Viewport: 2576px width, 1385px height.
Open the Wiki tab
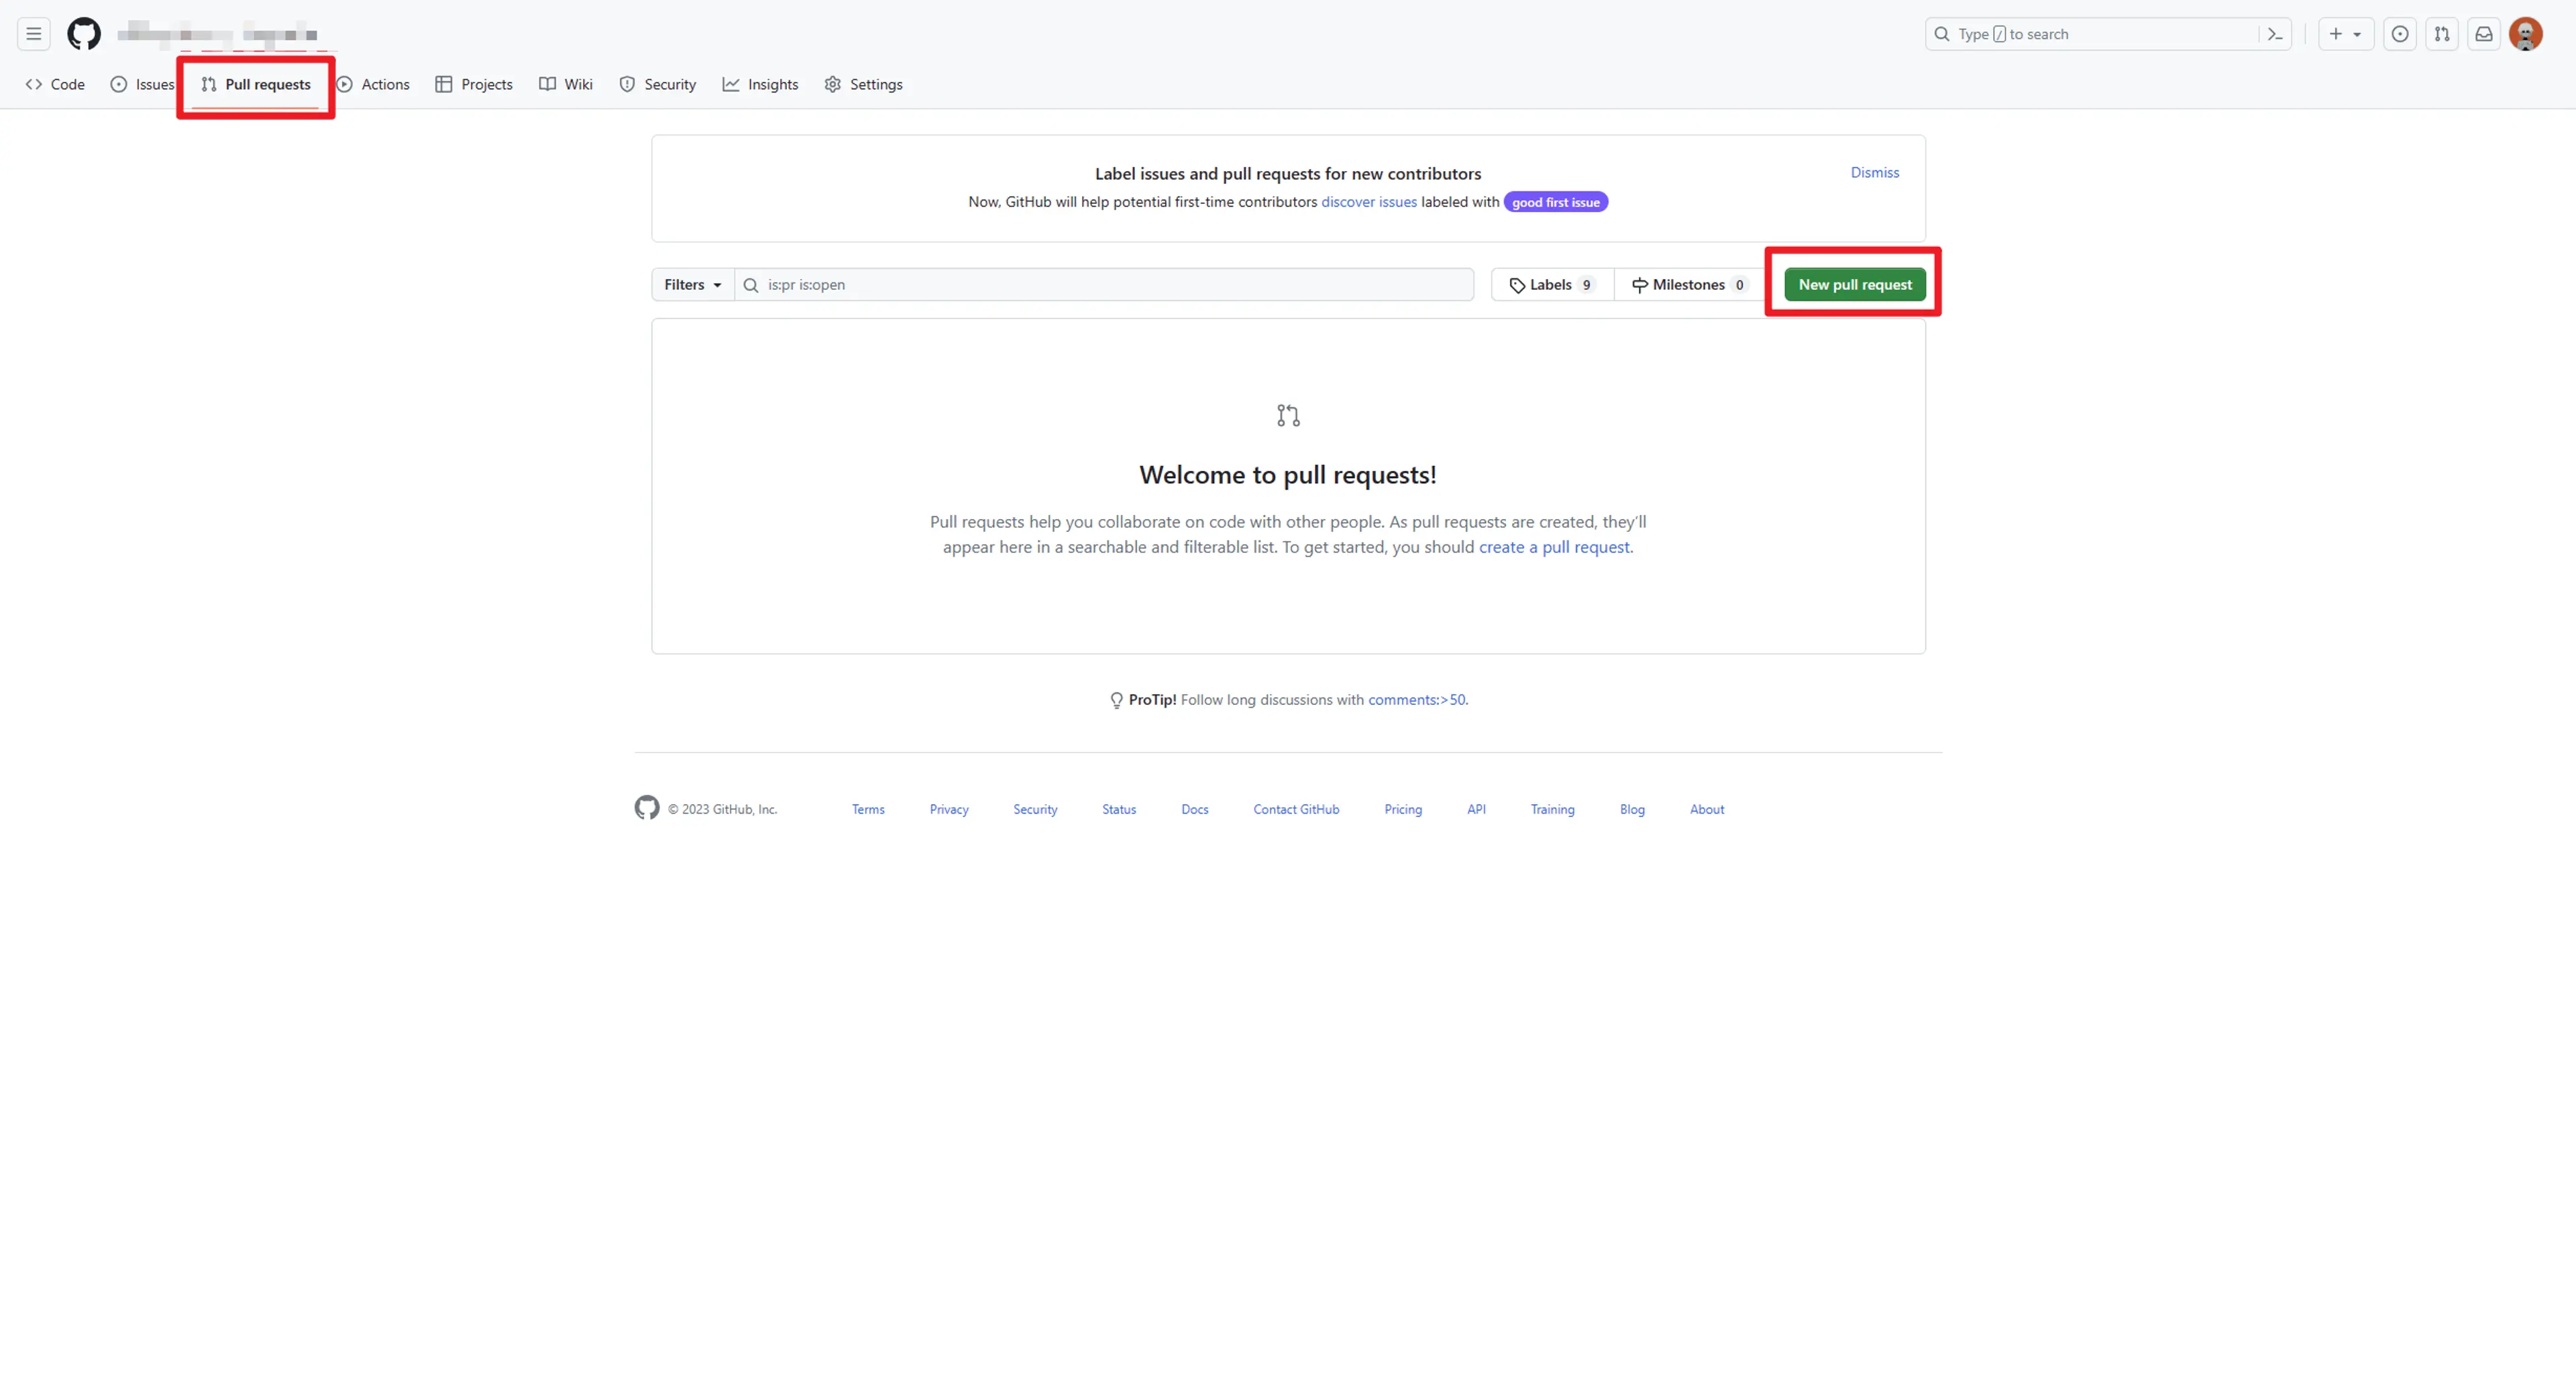(x=566, y=84)
